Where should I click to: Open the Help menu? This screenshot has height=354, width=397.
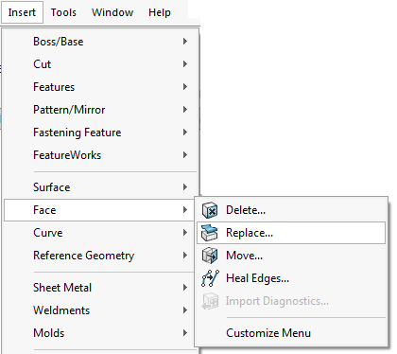tap(160, 12)
